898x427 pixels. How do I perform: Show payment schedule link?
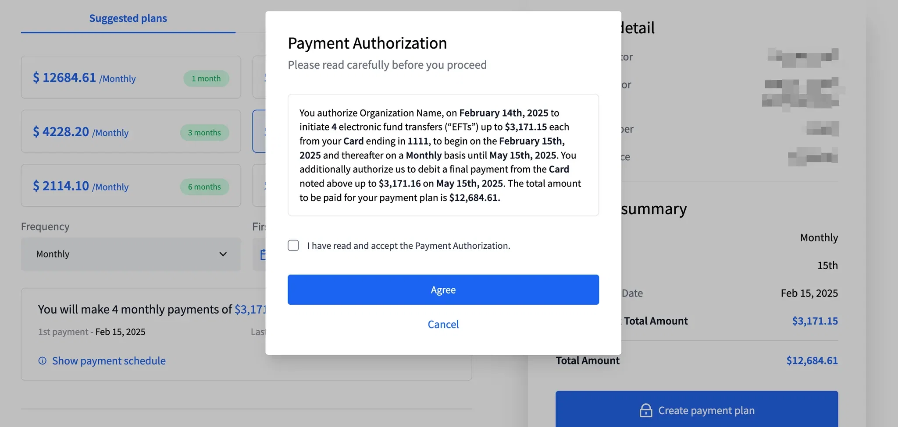[x=109, y=361]
